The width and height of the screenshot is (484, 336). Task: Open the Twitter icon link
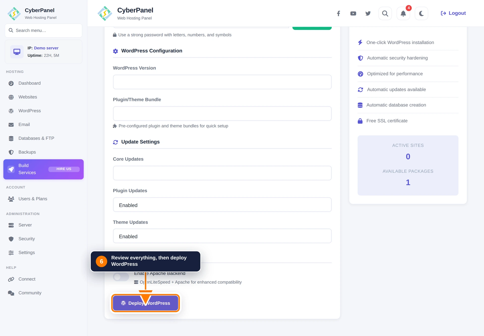tap(368, 13)
